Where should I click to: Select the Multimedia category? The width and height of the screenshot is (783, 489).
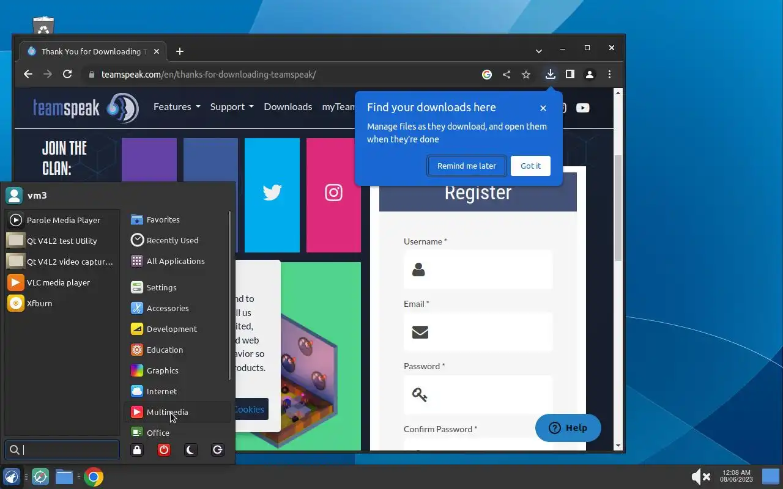pyautogui.click(x=177, y=412)
